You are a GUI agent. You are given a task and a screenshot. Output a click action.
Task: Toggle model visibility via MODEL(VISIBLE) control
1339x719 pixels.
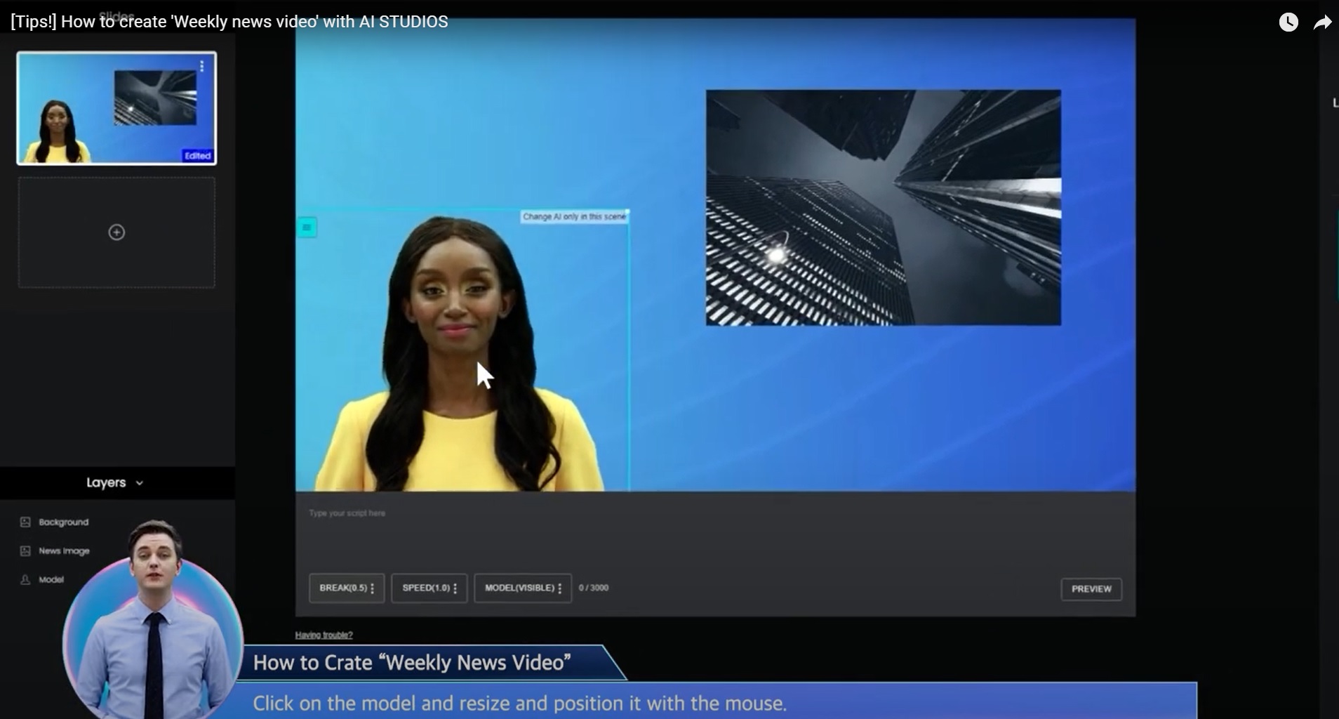coord(521,588)
